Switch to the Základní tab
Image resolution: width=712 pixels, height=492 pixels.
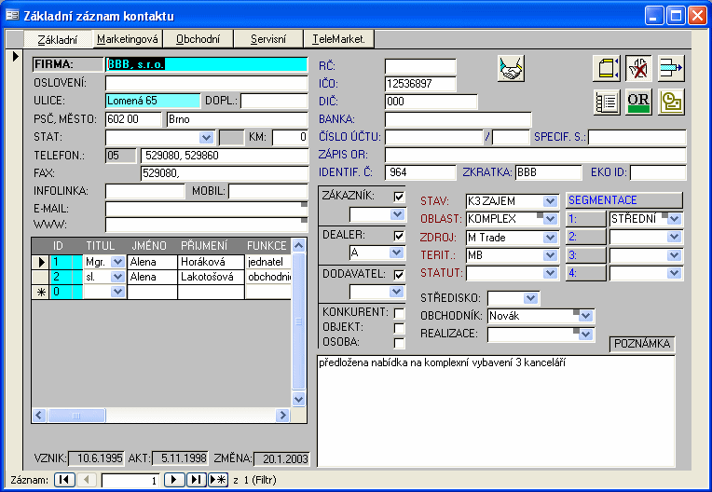coord(58,39)
